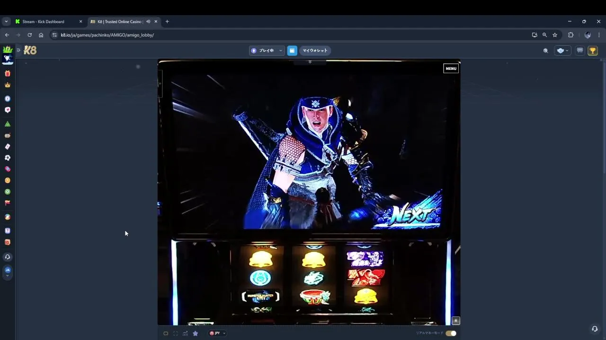Go back in browser history
Screen dimensions: 606x340
(7, 35)
